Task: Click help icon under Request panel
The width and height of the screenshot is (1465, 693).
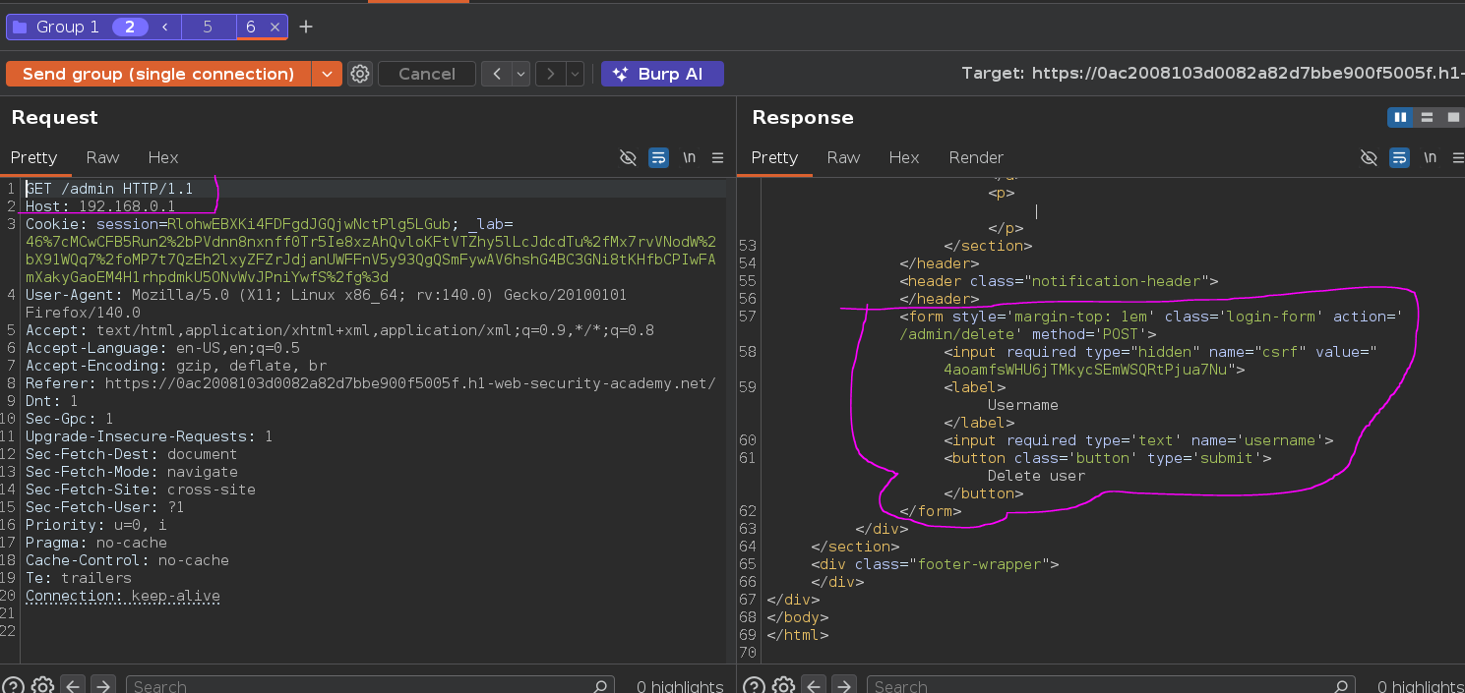Action: pos(12,686)
